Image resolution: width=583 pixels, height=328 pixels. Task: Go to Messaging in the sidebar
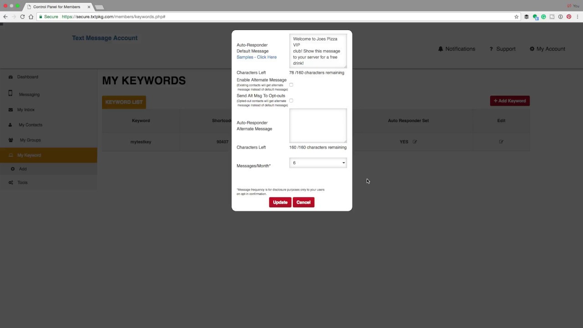coord(29,94)
